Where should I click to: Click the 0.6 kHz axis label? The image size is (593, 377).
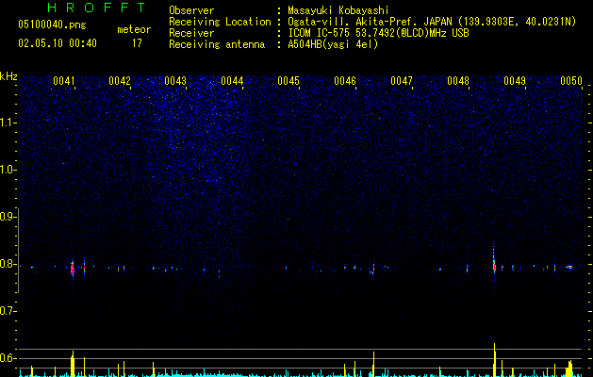(8, 358)
